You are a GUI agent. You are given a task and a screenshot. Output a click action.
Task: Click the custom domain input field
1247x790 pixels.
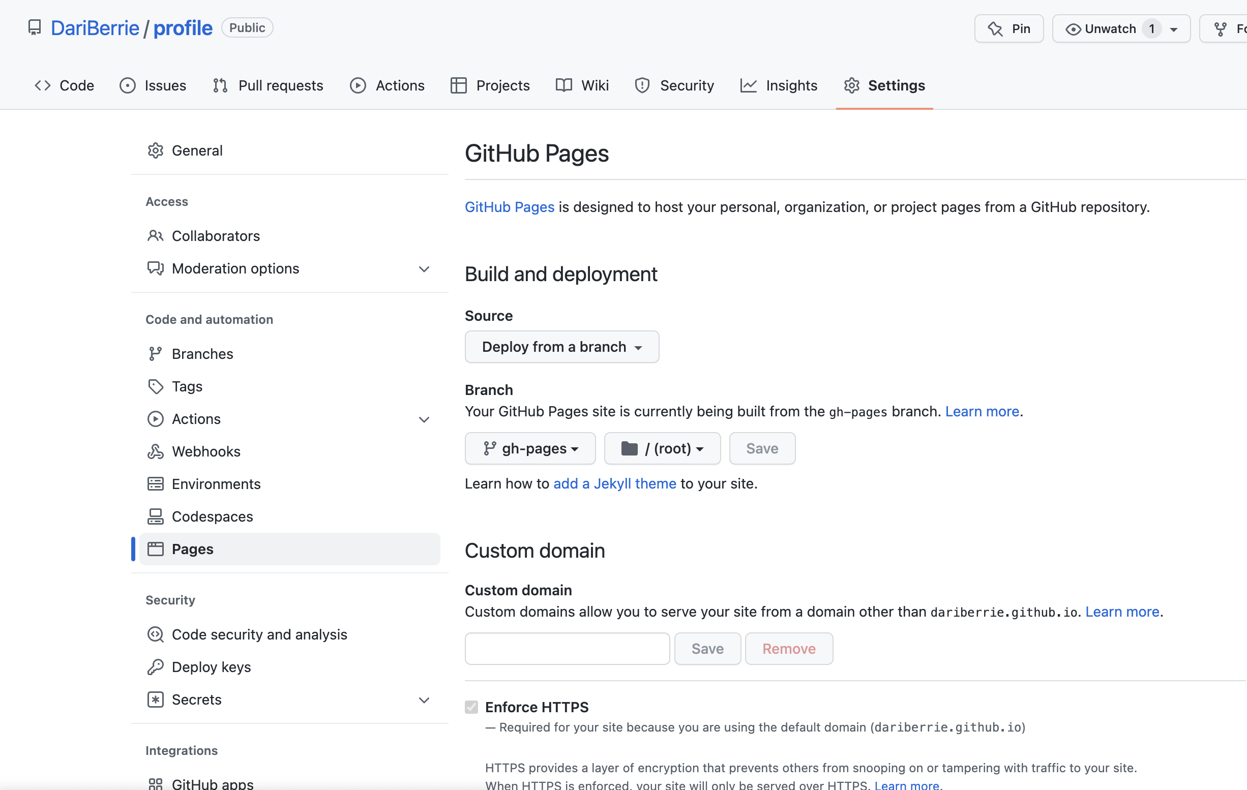(x=567, y=649)
